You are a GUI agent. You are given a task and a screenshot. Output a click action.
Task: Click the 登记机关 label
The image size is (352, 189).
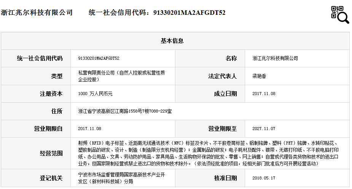coord(51,178)
